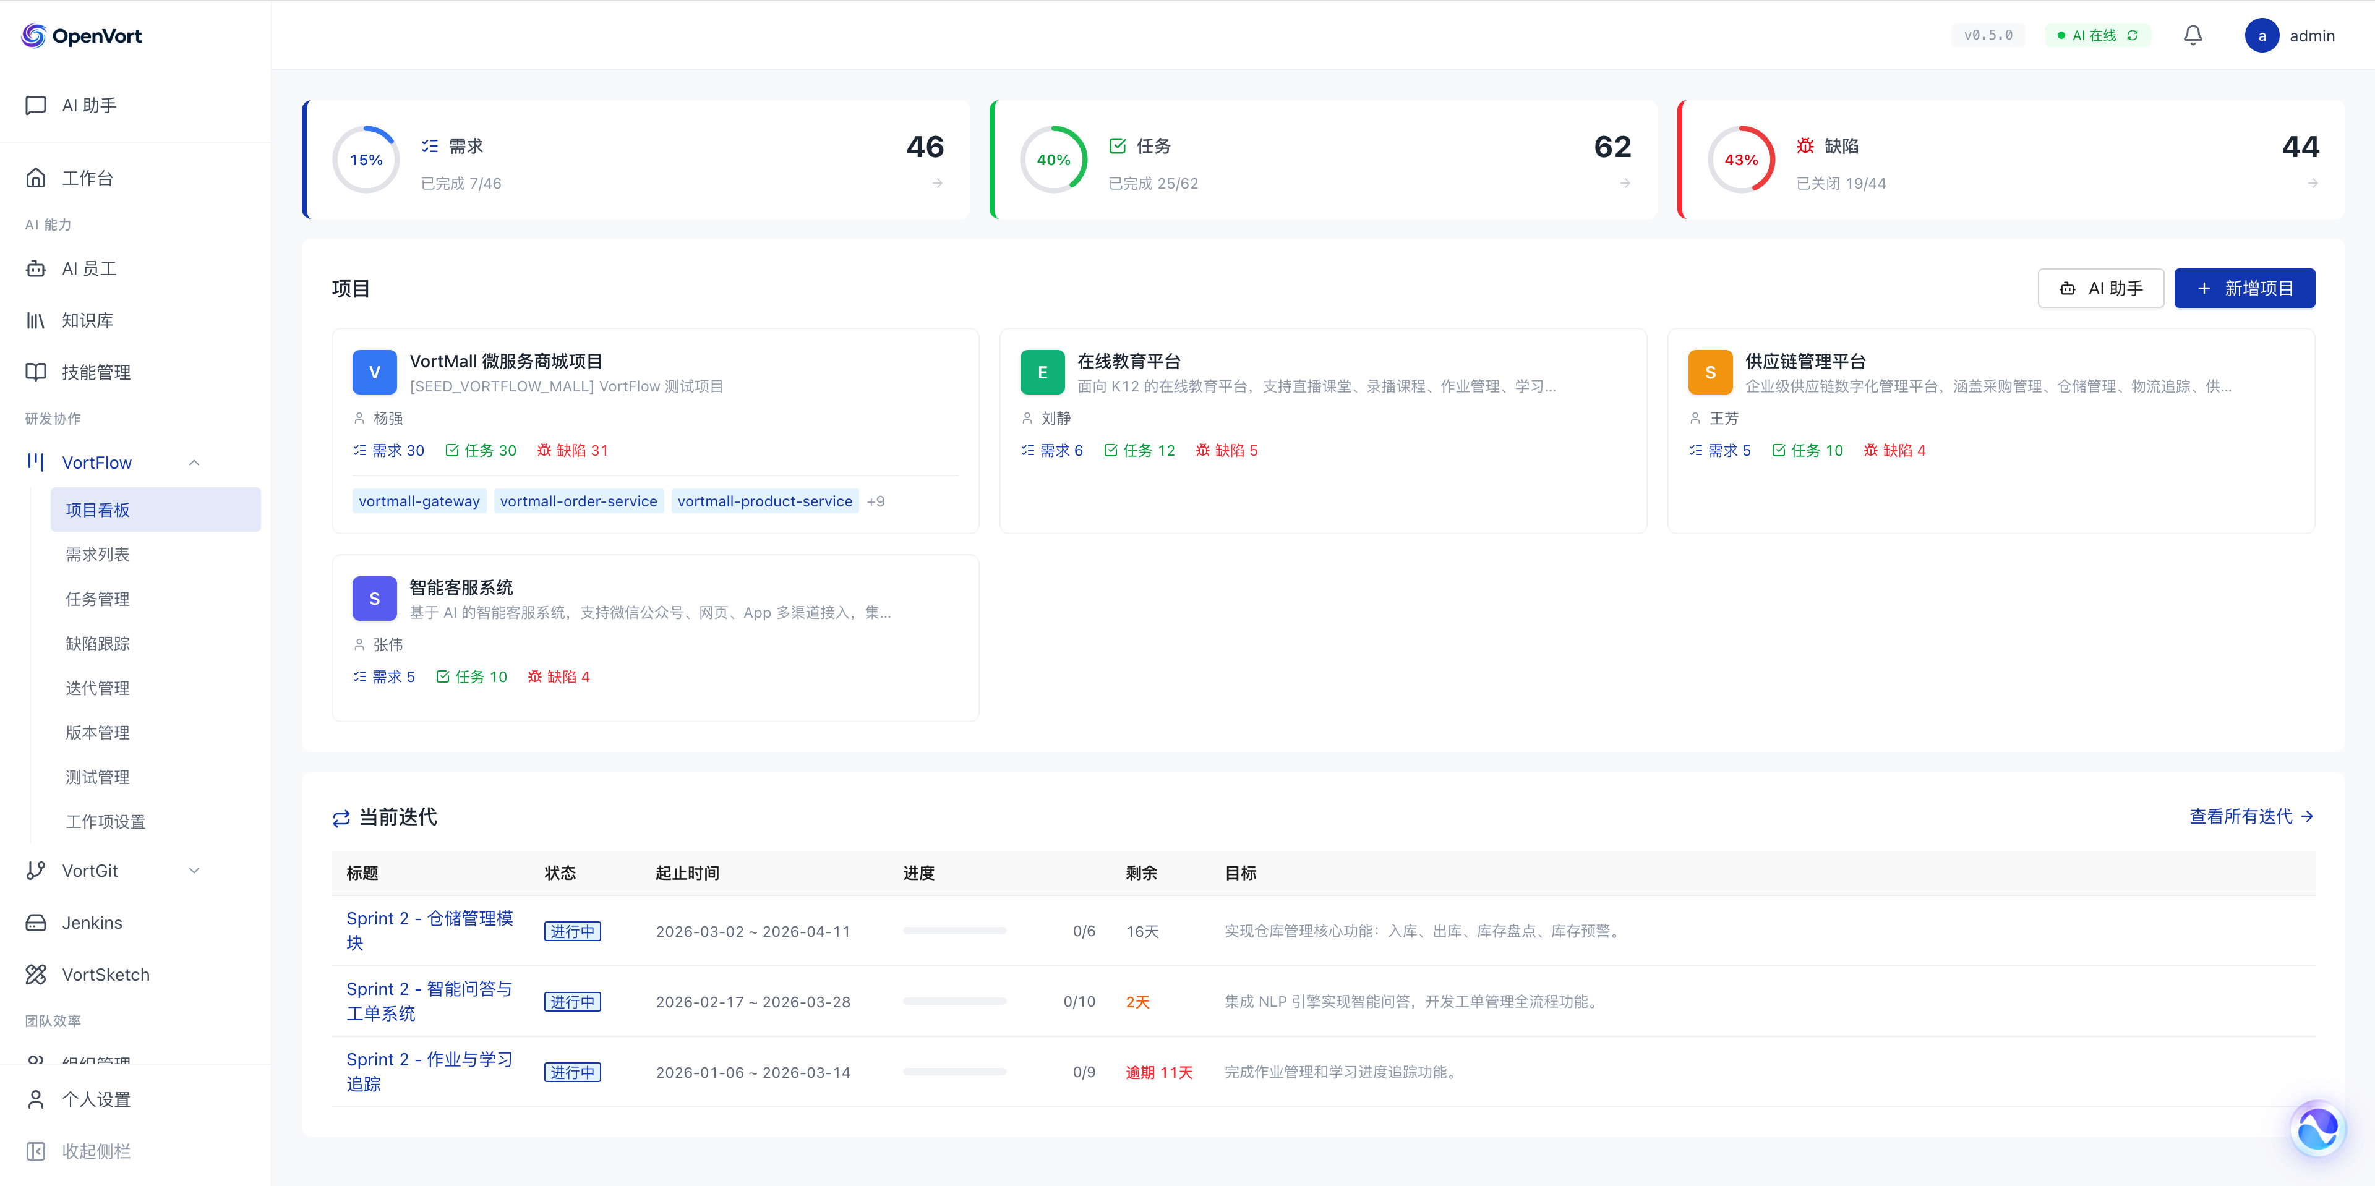Click the 起止时间 column header

point(688,872)
